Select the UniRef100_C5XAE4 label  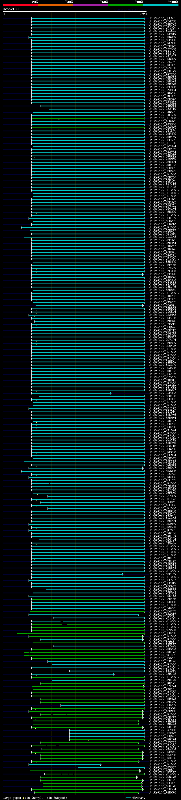[x=162, y=90]
